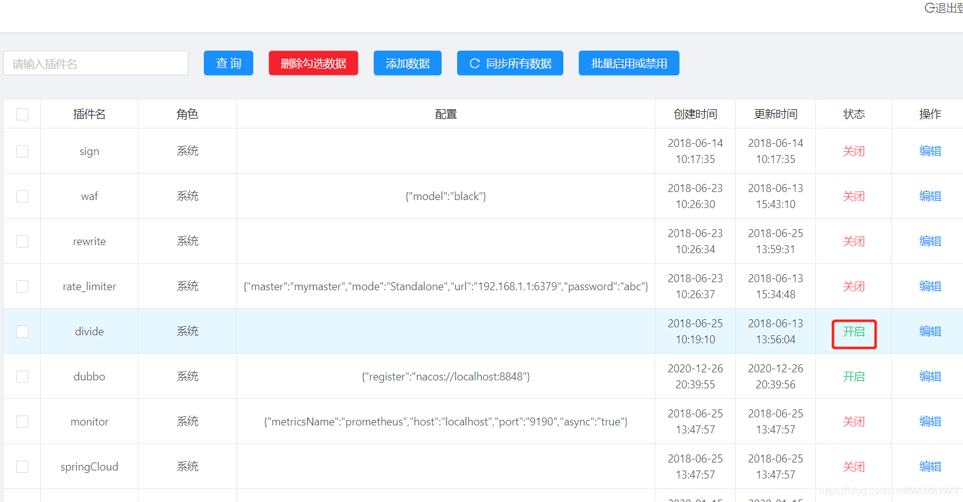Open 编辑 for the waf plugin

click(x=930, y=196)
